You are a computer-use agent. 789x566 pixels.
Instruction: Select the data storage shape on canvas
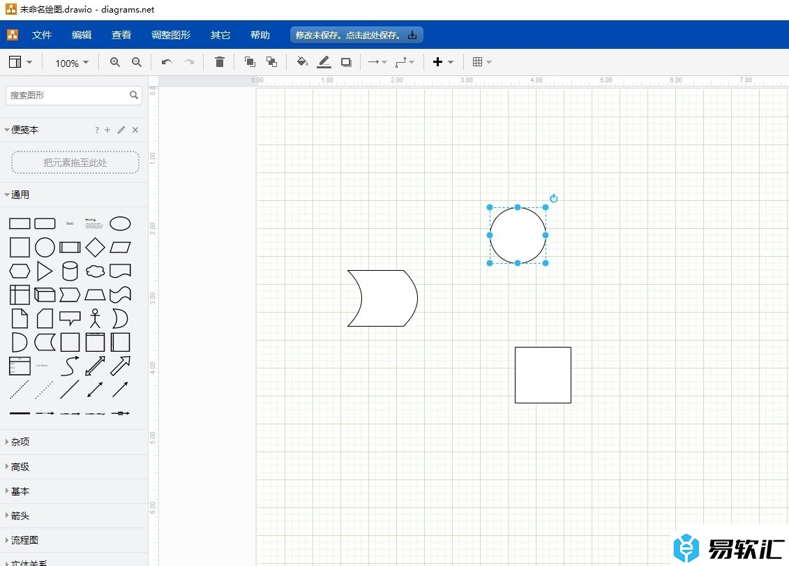tap(383, 298)
